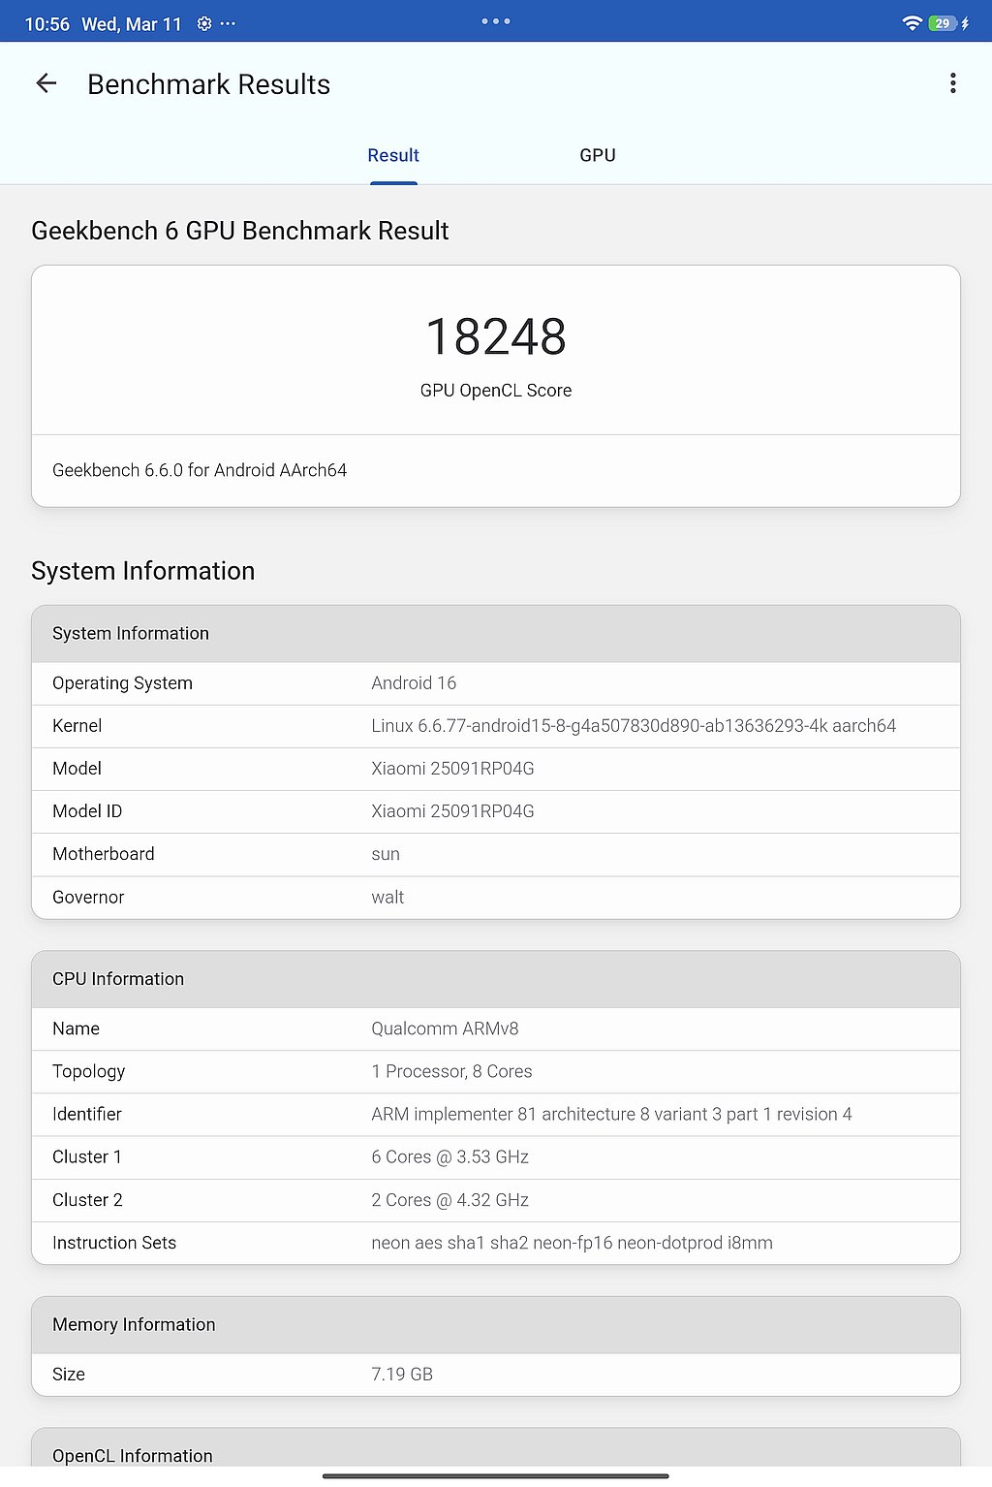Viewport: 992px width, 1487px height.
Task: Tap the settings gear in status bar
Action: coord(204,24)
